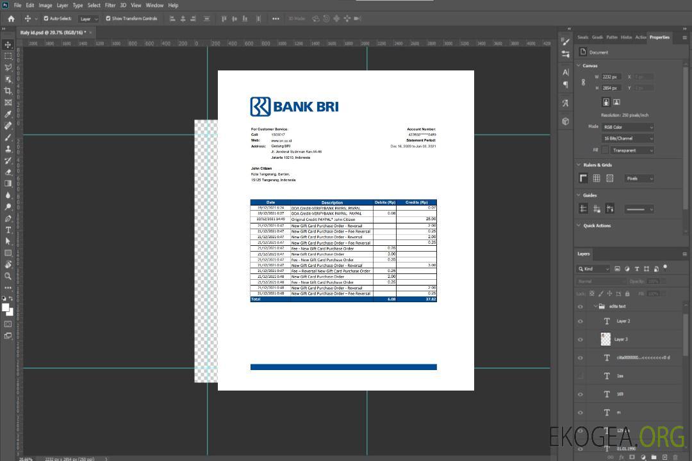Screen dimensions: 692x461
Task: Select the Path Selection arrow tool
Action: 8,241
